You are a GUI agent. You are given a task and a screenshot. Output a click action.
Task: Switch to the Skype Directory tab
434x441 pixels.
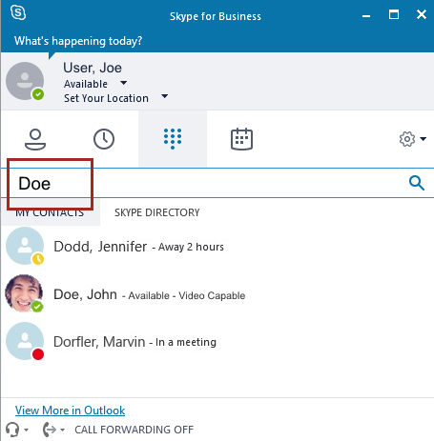(x=157, y=212)
